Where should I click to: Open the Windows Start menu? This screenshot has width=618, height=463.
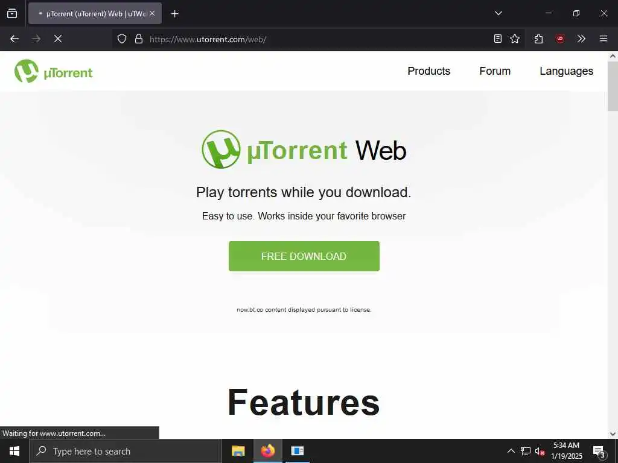tap(14, 451)
